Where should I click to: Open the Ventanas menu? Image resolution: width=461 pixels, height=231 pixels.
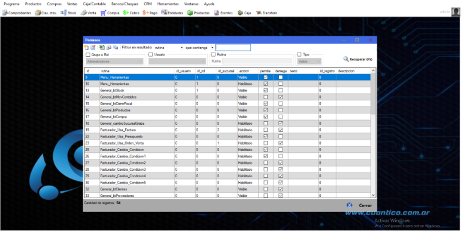pyautogui.click(x=191, y=4)
